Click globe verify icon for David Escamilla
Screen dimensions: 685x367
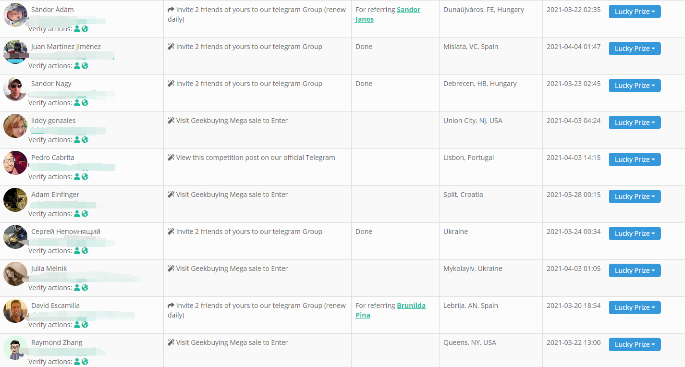[x=85, y=325]
